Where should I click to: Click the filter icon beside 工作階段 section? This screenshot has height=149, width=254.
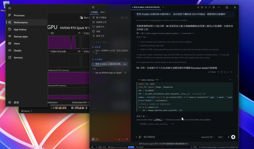(126, 60)
